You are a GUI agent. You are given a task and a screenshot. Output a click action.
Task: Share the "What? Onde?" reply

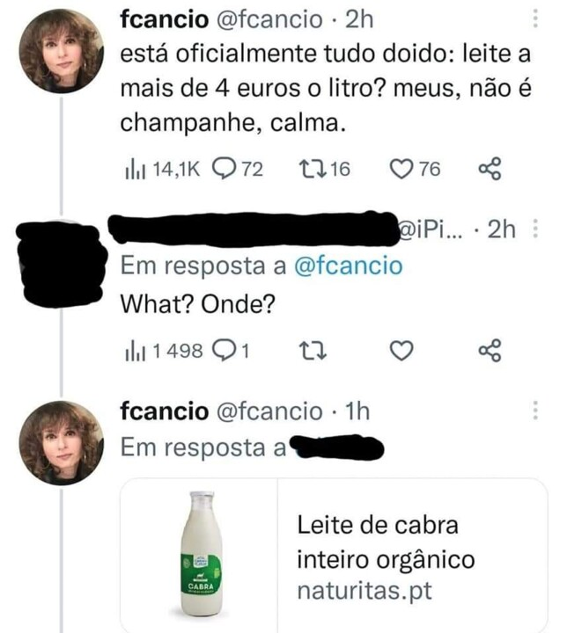[x=489, y=351]
